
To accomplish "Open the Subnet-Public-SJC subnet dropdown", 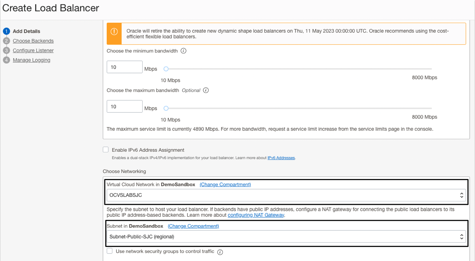I will [285, 237].
